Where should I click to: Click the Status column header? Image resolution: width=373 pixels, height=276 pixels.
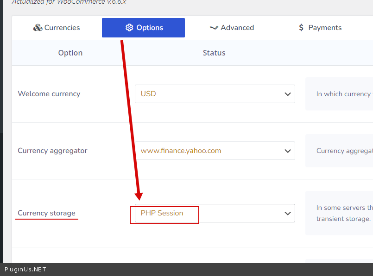[214, 53]
